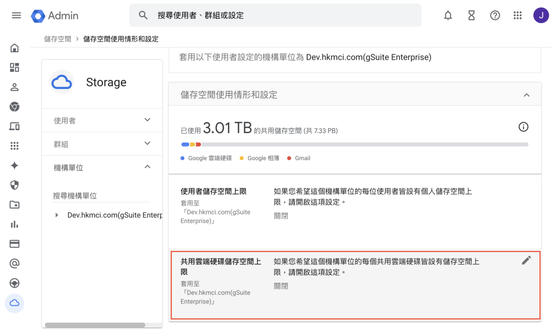
Task: Edit the shared drive storage limit with the pencil
Action: tap(526, 260)
